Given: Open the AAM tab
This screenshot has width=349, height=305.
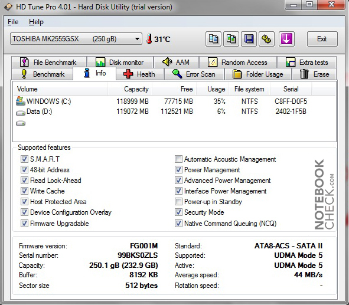Looking at the screenshot, I should coord(177,63).
